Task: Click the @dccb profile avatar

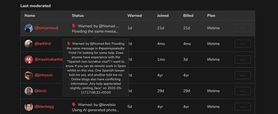Action: (29, 91)
